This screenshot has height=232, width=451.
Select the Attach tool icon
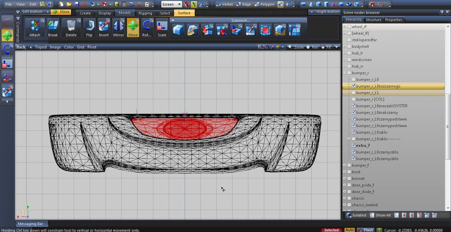[x=35, y=28]
